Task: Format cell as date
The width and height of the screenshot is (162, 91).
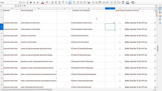Action: point(100,3)
